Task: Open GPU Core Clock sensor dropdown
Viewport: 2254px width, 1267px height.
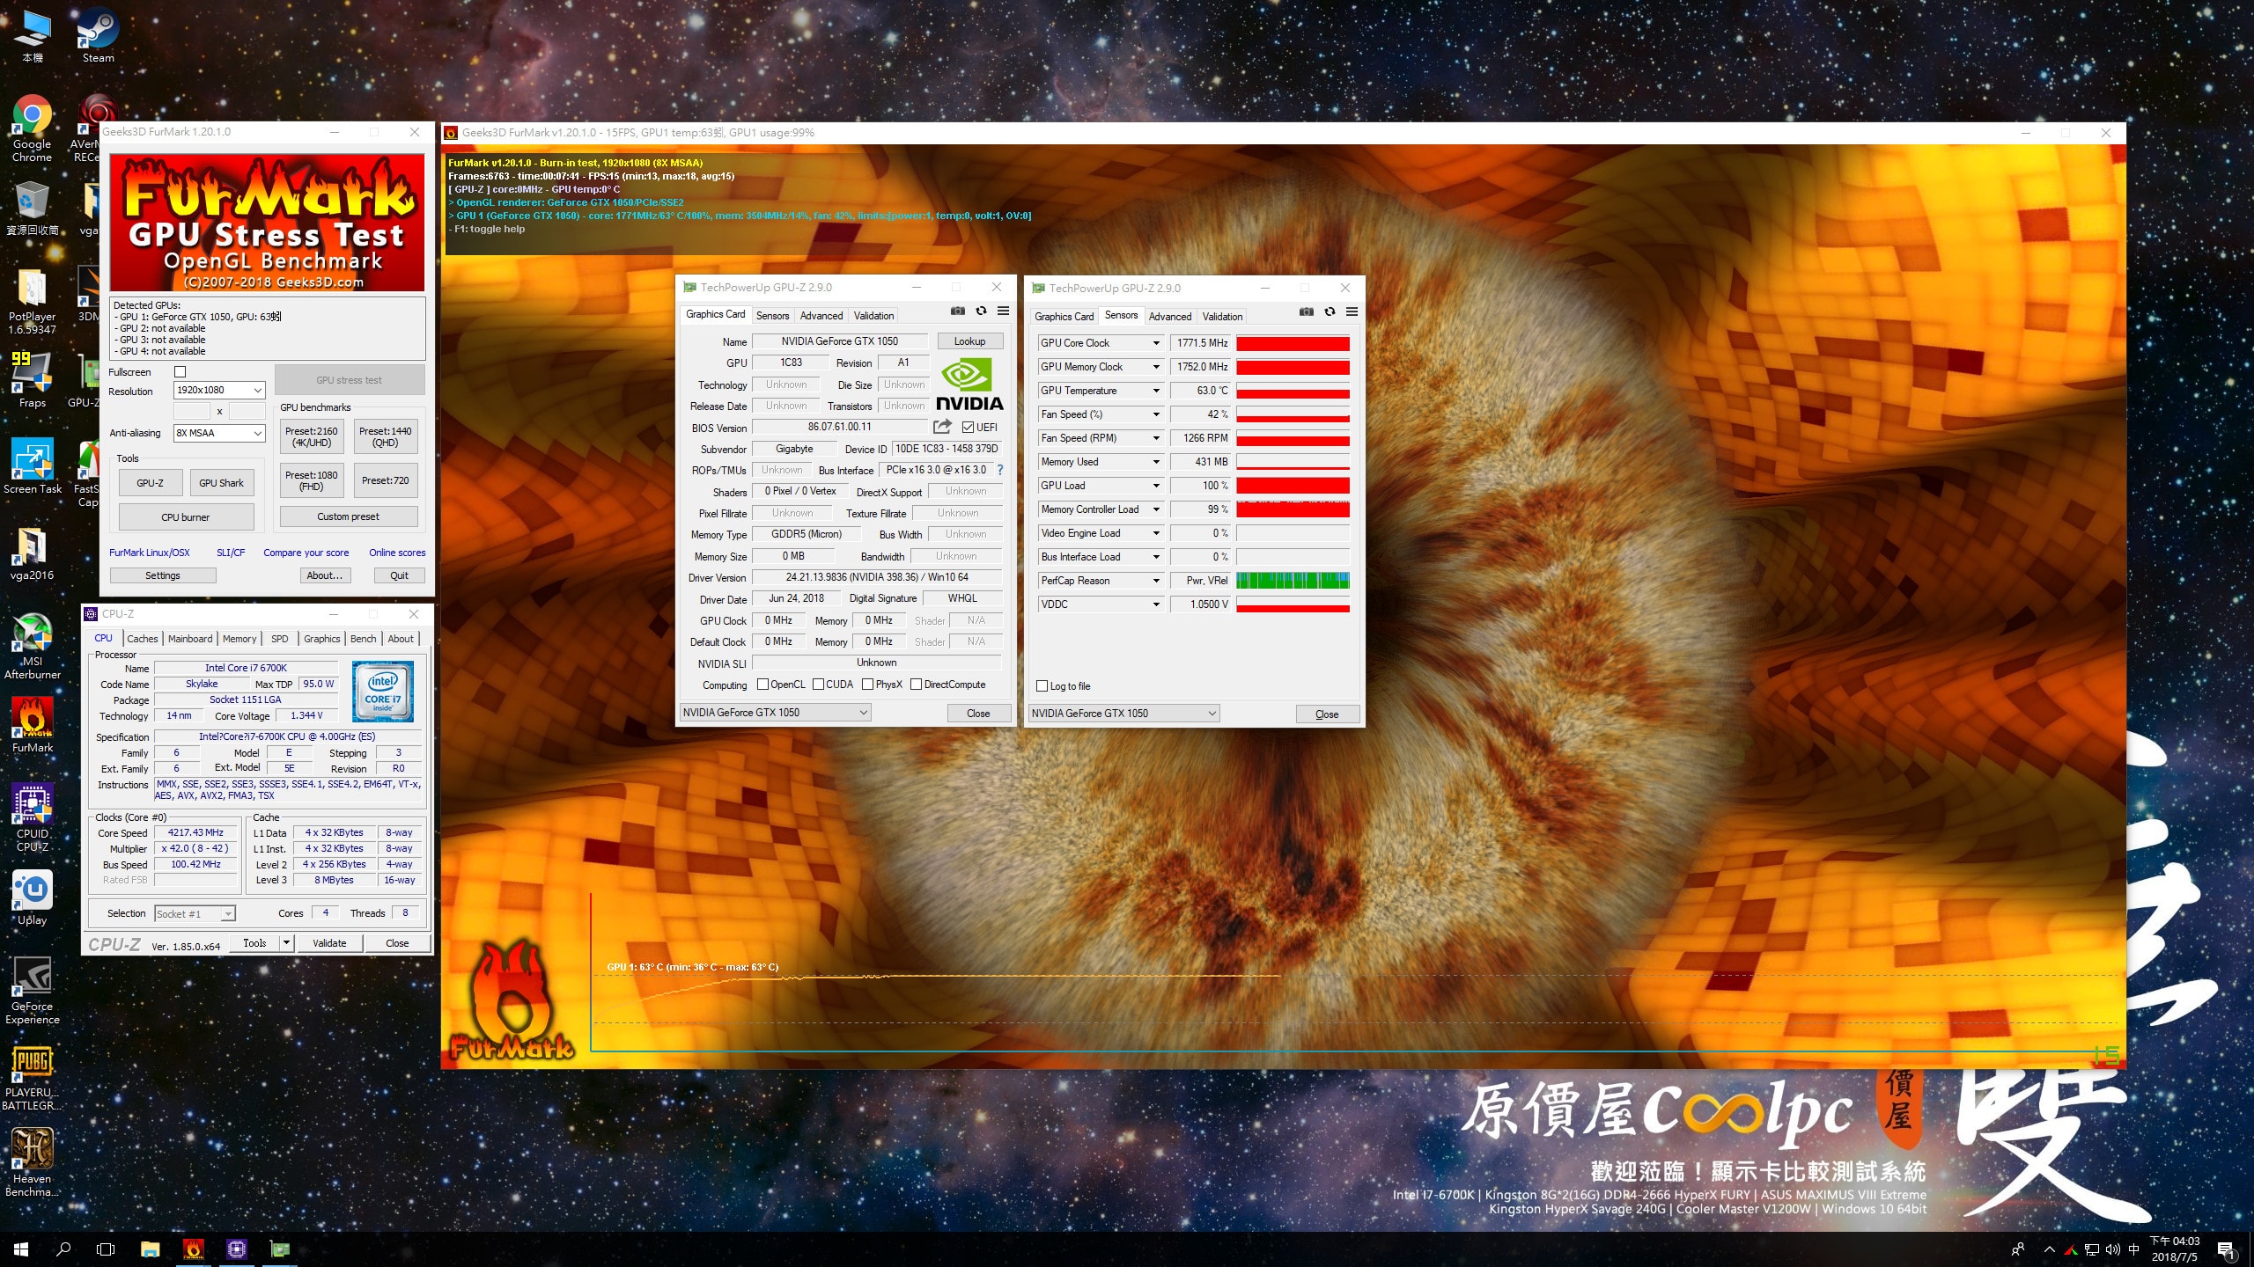Action: pyautogui.click(x=1156, y=343)
